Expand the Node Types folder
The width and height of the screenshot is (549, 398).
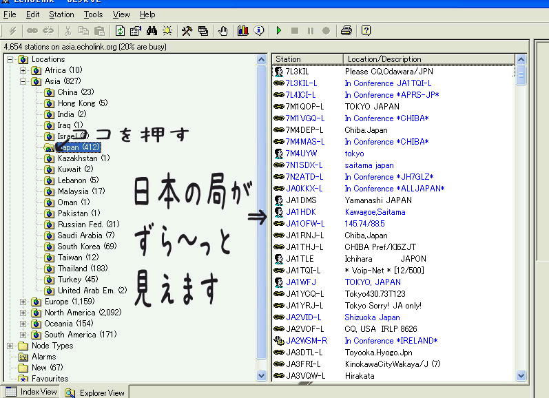tap(10, 346)
